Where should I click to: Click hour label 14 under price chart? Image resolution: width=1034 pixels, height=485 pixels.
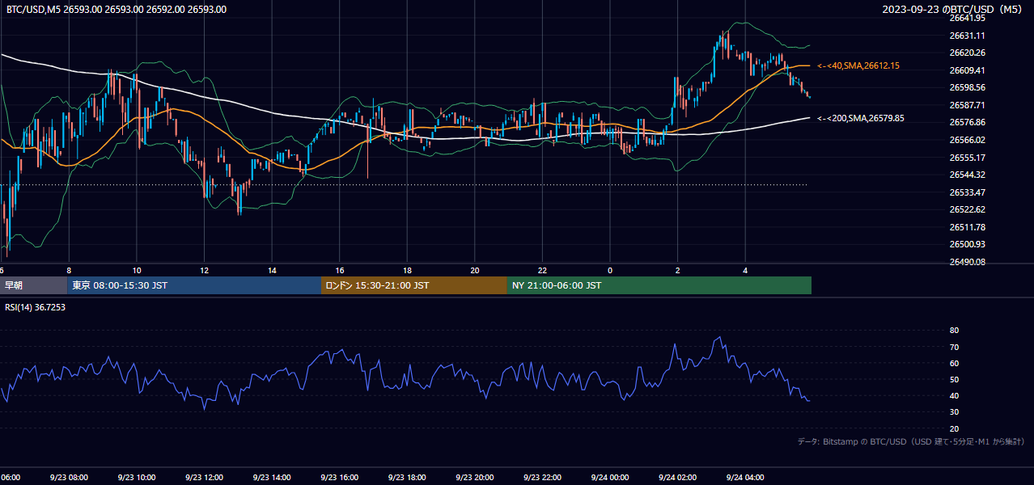pos(272,271)
